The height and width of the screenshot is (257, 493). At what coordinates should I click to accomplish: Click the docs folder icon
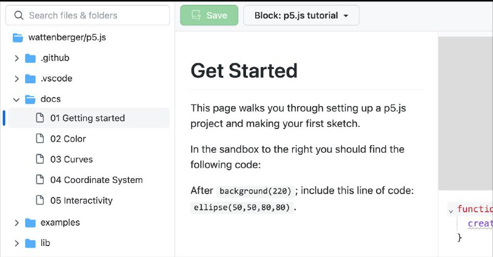pos(30,99)
